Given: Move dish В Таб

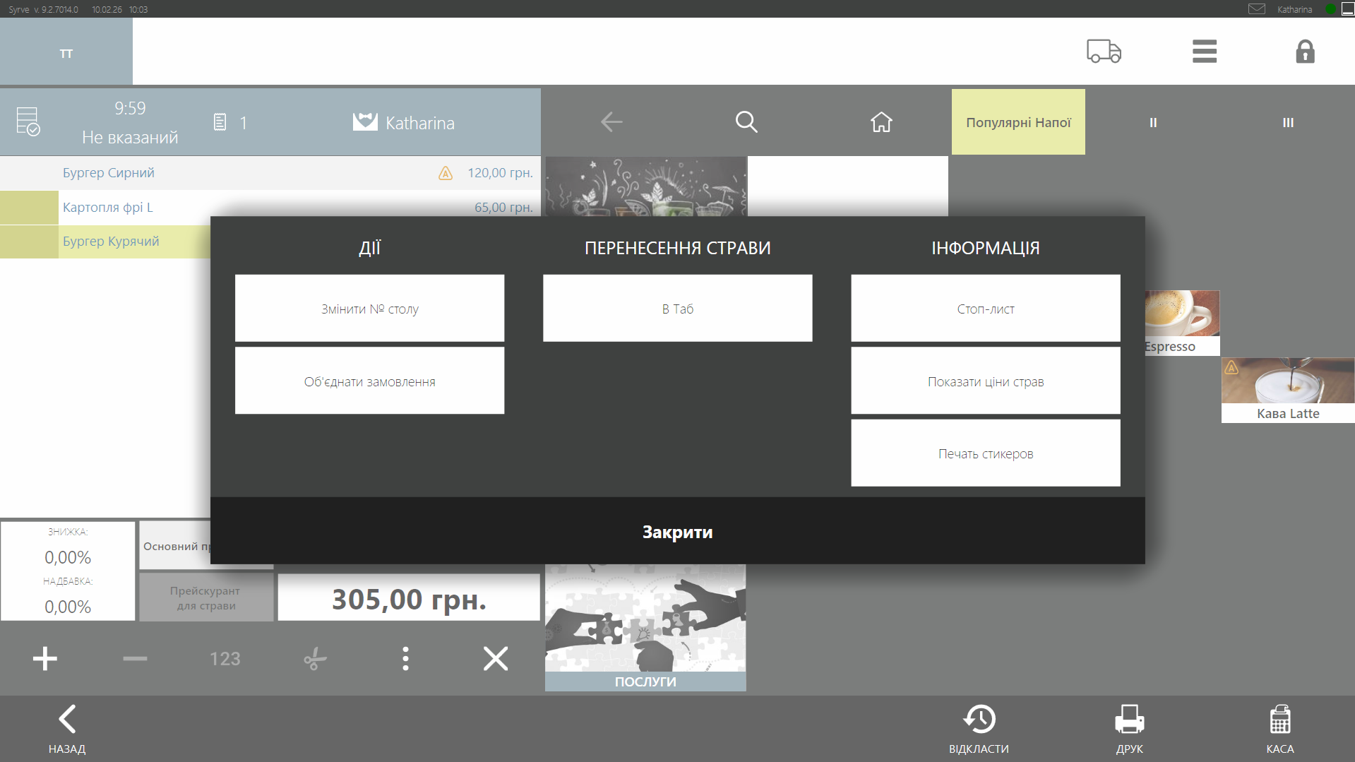Looking at the screenshot, I should pyautogui.click(x=677, y=309).
